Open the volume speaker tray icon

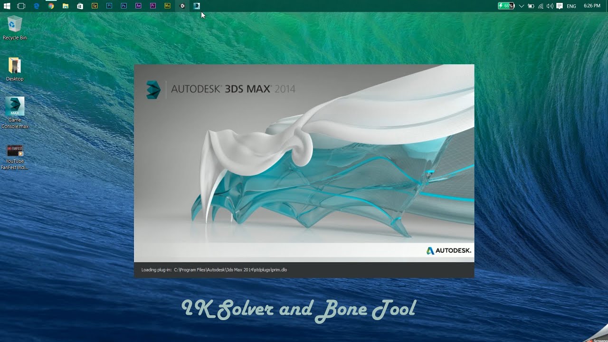click(550, 6)
